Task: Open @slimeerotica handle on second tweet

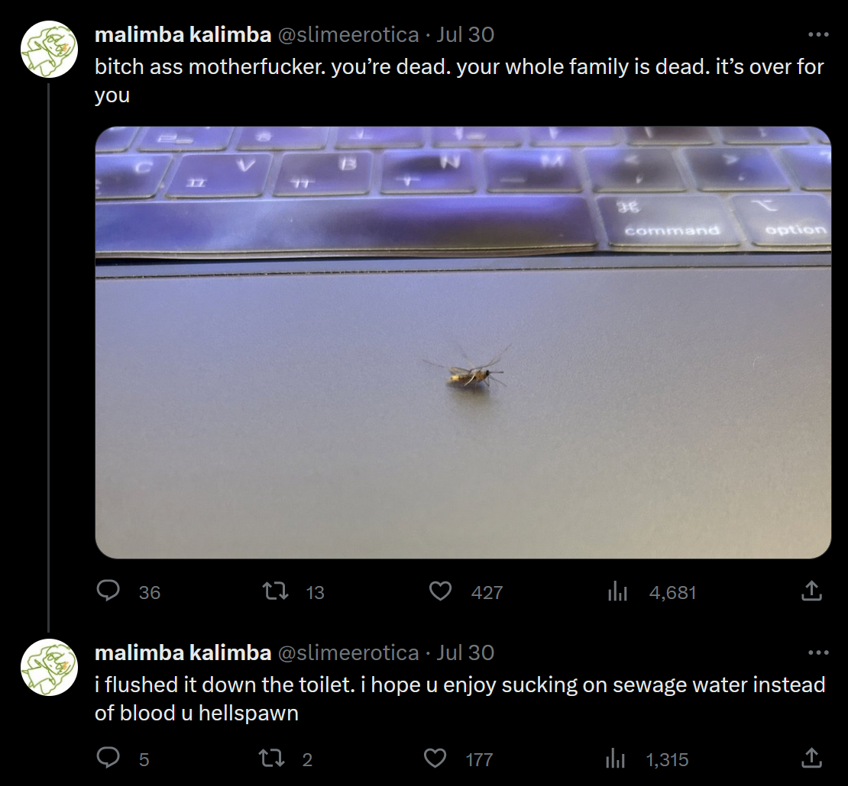Action: click(x=348, y=652)
